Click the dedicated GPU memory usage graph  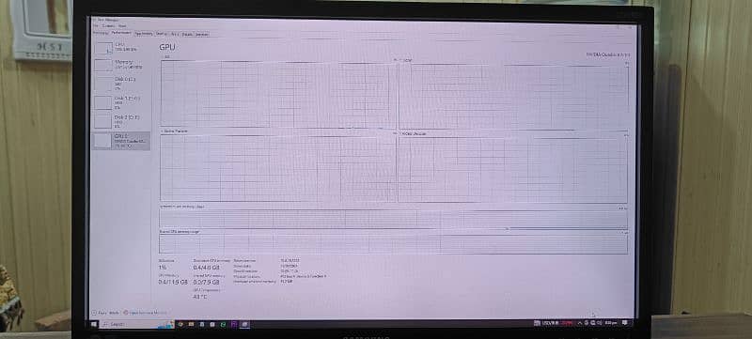point(393,219)
